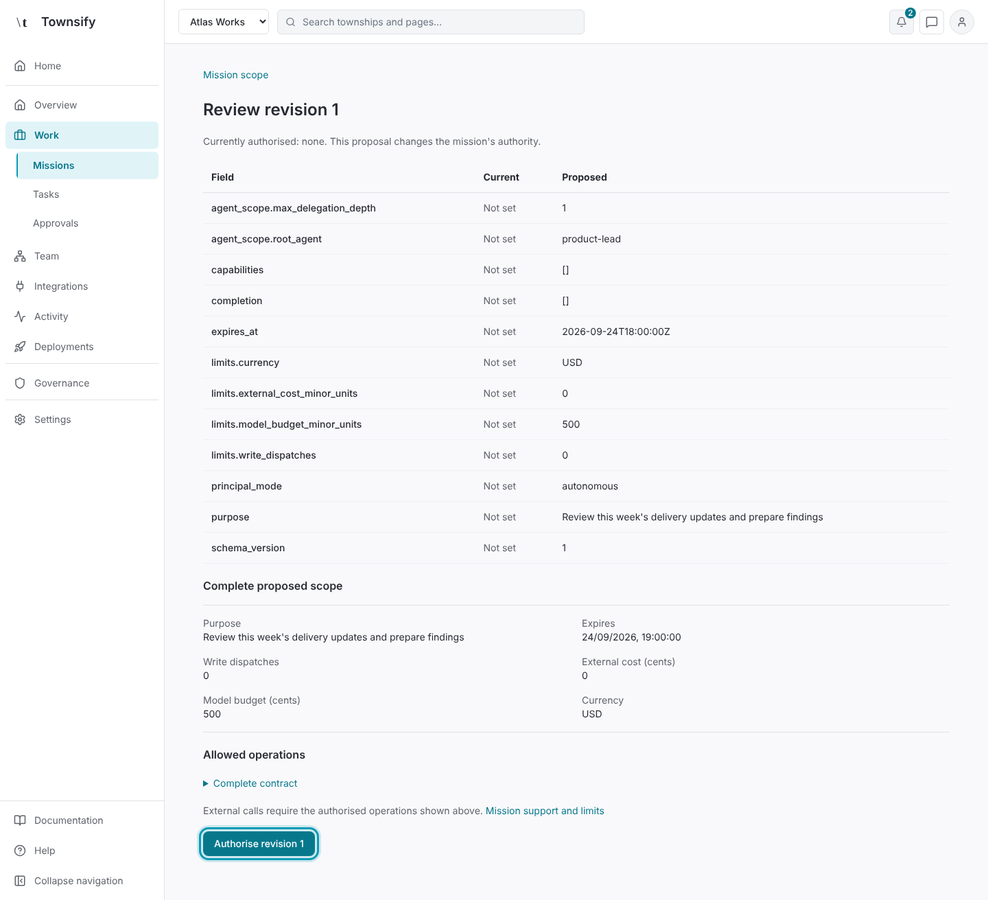Follow the Mission scope breadcrumb link
988x900 pixels.
tap(235, 75)
